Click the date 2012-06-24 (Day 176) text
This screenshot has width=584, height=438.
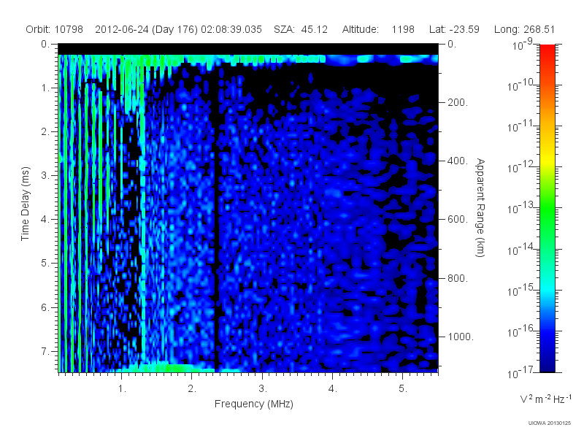click(x=147, y=29)
